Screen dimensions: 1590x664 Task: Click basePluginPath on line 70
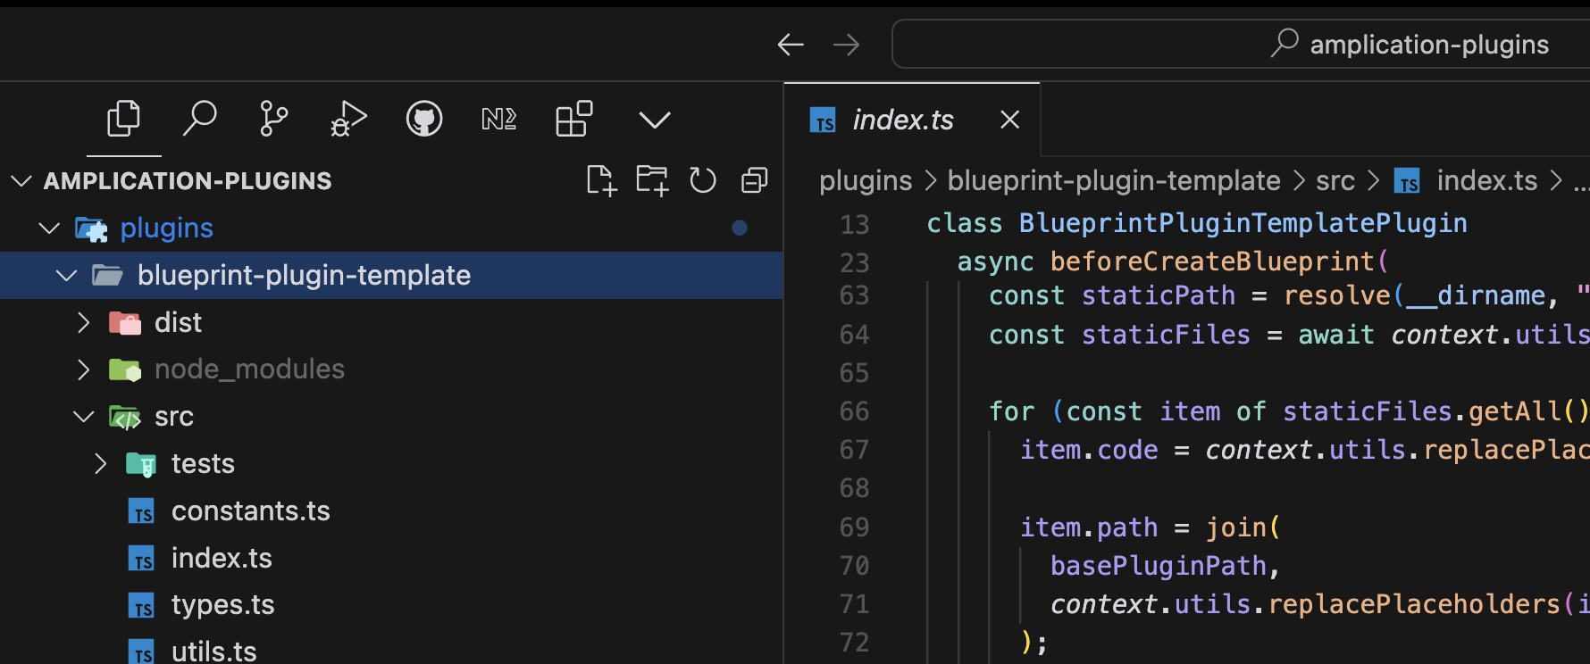pos(1159,566)
